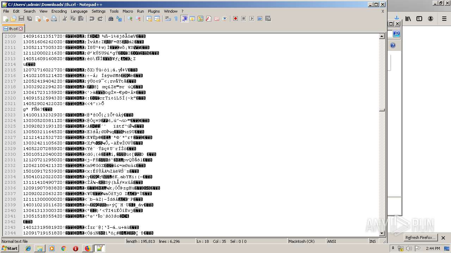This screenshot has height=253, width=451.
Task: Open the Plugins menu
Action: coord(154,11)
